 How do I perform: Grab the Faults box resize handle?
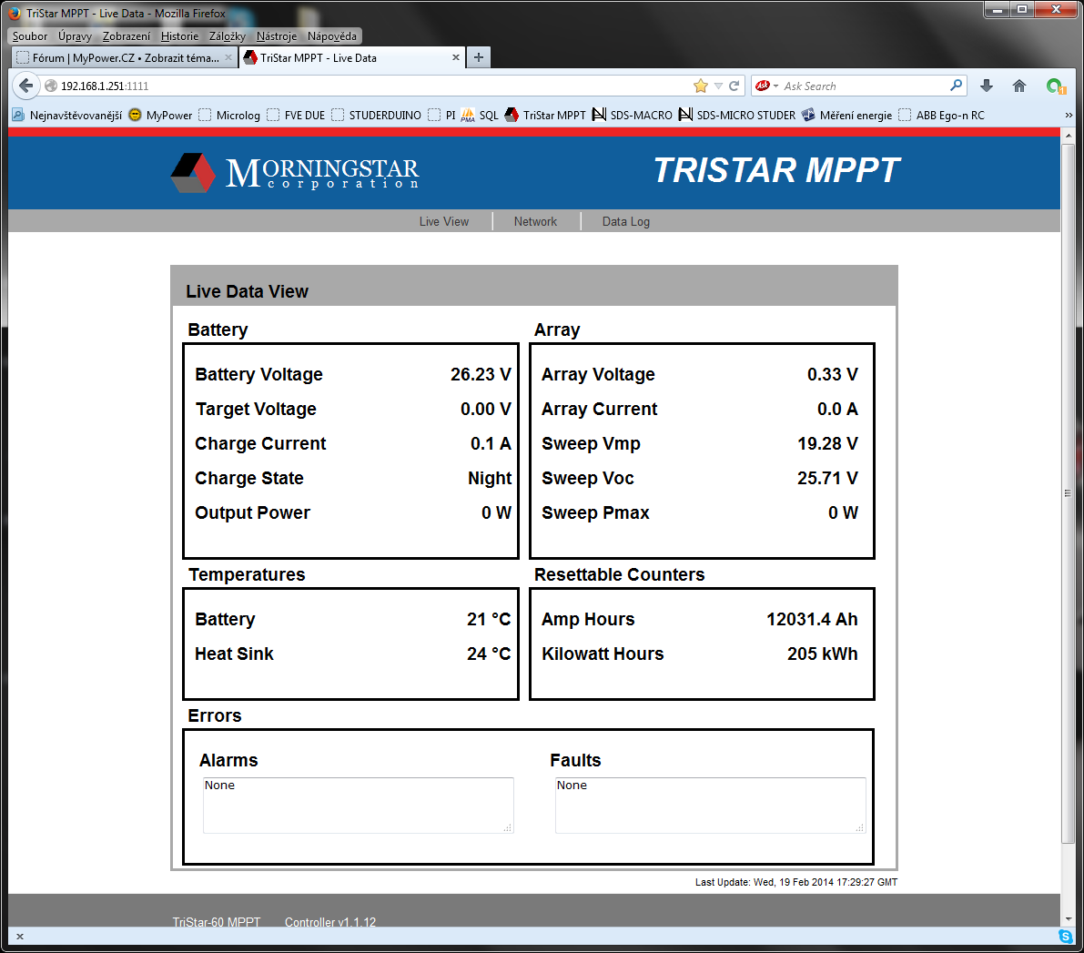tap(861, 827)
